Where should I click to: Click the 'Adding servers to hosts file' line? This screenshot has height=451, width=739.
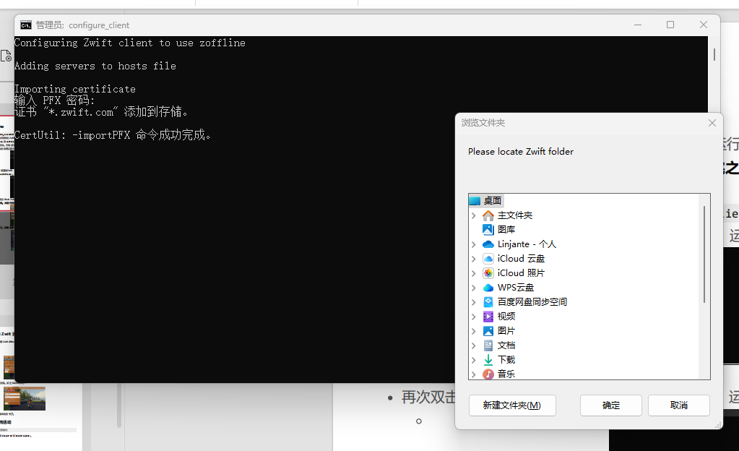coord(95,66)
